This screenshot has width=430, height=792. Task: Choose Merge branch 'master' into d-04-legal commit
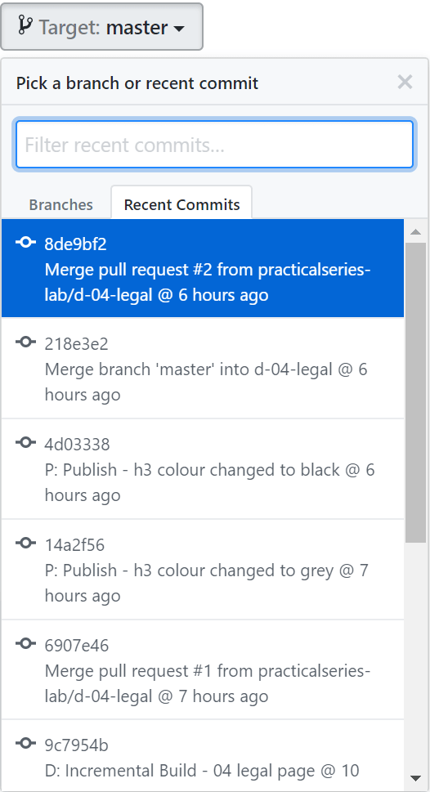[203, 369]
